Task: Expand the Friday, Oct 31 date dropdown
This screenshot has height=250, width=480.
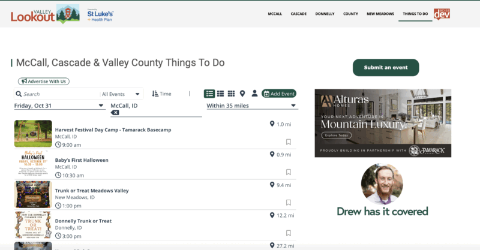Action: (59, 106)
